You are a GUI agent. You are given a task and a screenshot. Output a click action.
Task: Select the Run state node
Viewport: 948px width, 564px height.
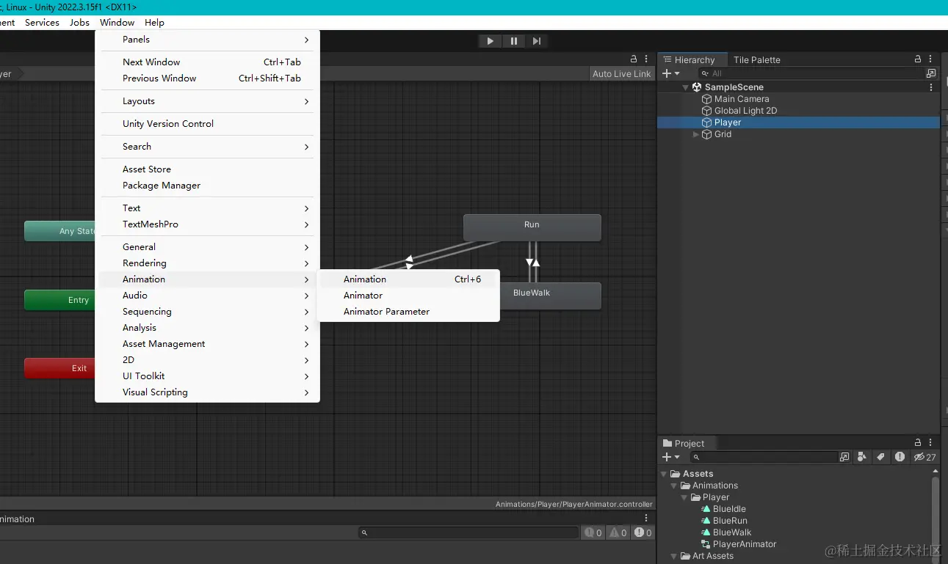pos(532,227)
